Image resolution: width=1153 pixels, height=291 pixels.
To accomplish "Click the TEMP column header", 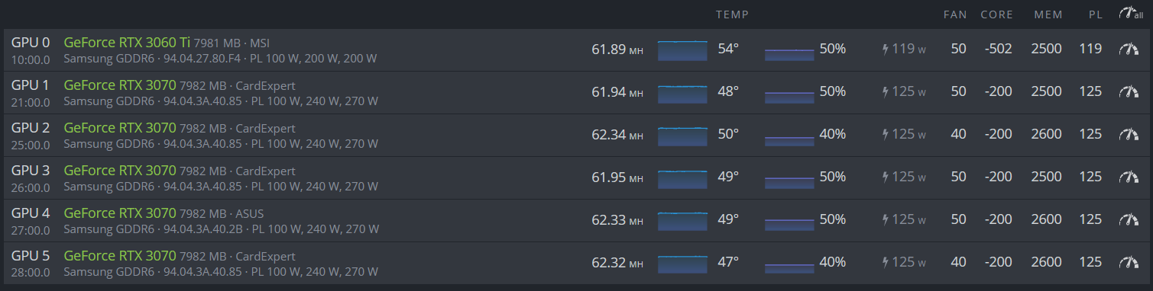I will (x=732, y=14).
